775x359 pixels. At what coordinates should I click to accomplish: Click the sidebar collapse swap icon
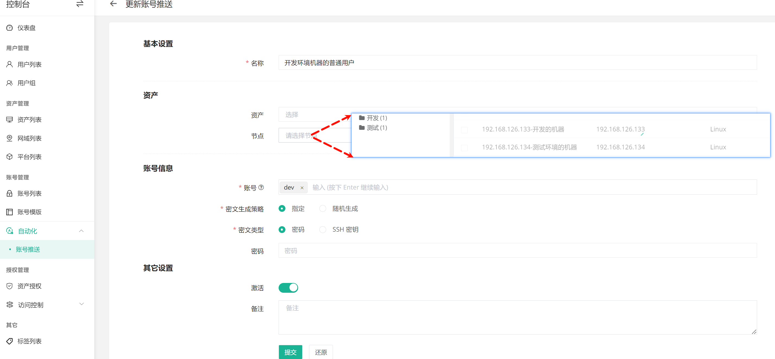80,4
